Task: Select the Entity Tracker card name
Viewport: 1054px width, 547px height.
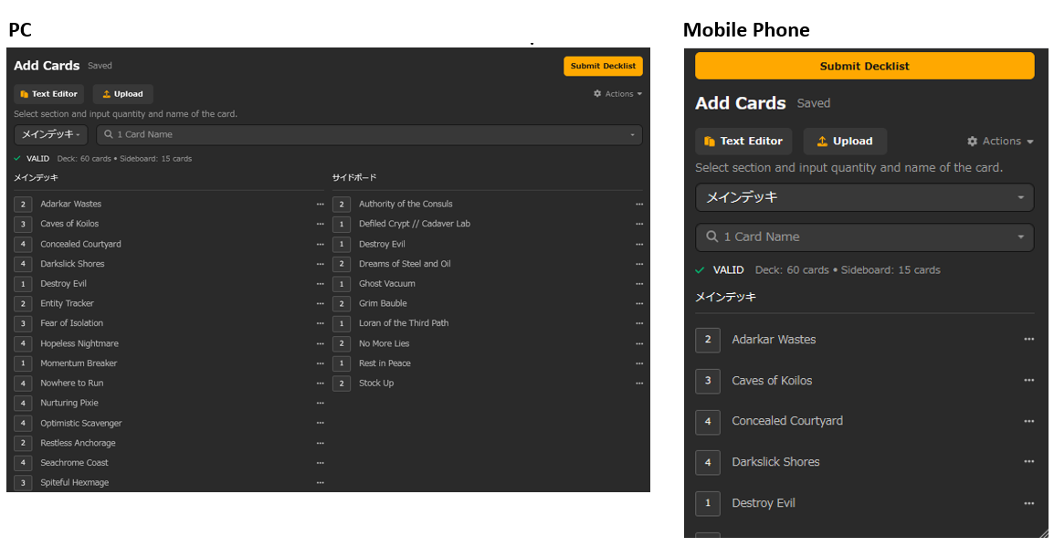Action: click(x=68, y=304)
